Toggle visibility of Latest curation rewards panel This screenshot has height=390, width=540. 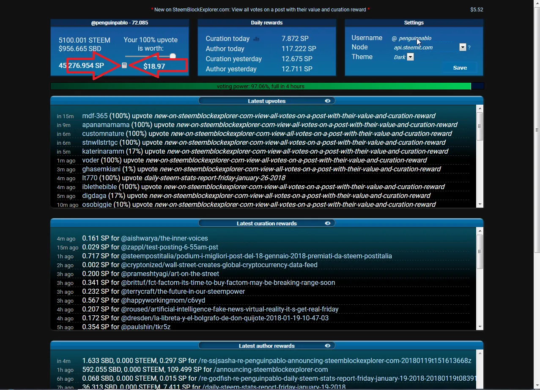pyautogui.click(x=328, y=223)
